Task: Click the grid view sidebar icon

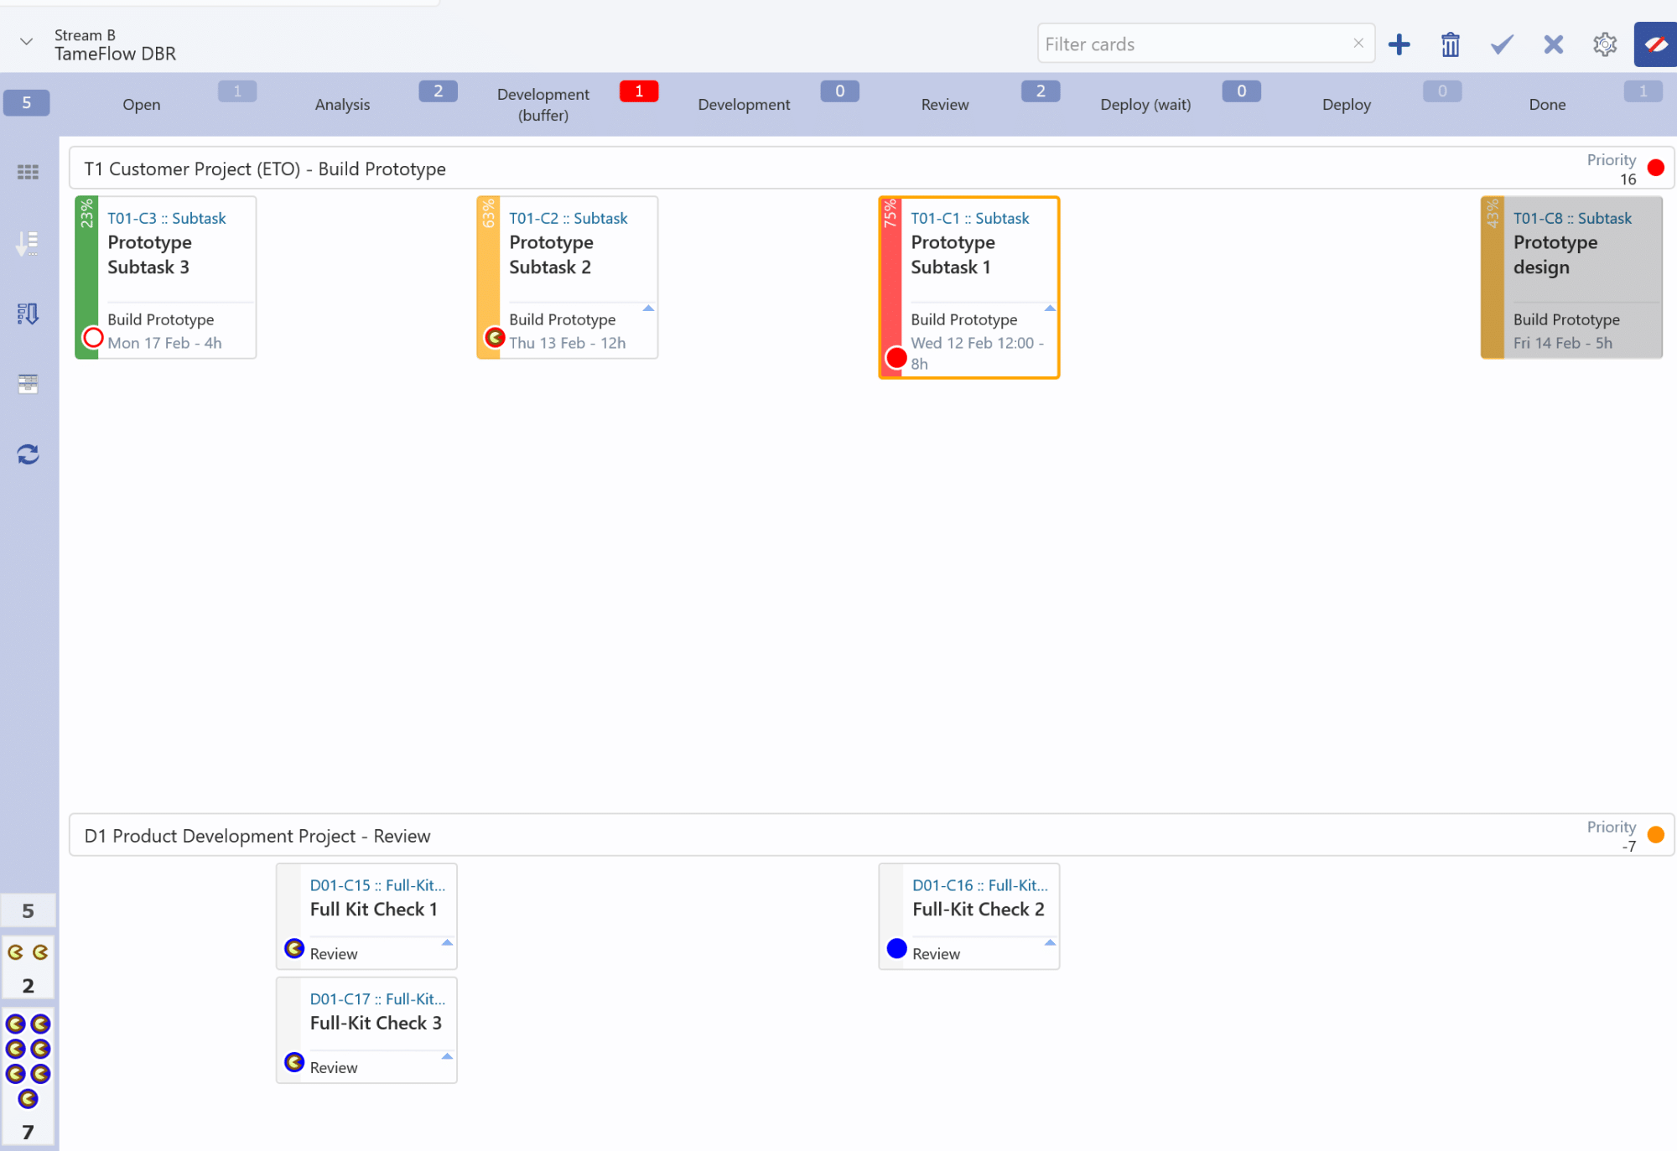Action: coord(28,172)
